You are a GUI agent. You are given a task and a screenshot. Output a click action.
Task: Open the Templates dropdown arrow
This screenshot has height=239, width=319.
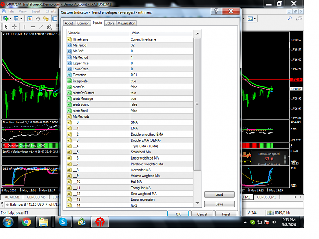click(x=255, y=19)
